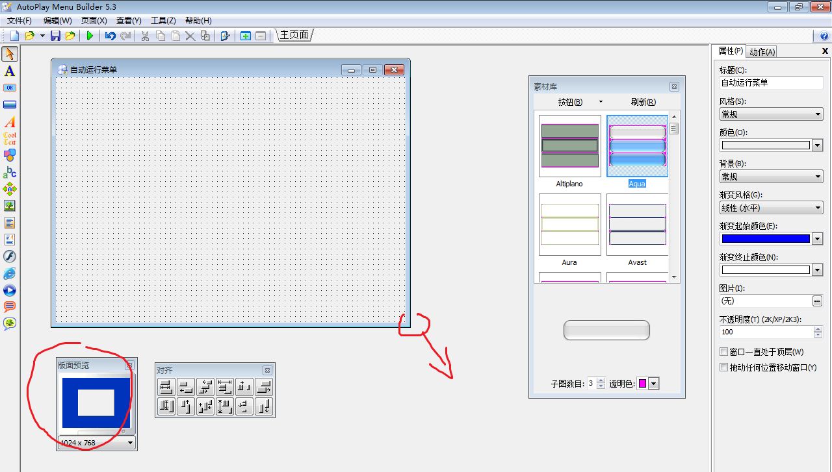The image size is (832, 472).
Task: Pick the OK button tool
Action: point(10,88)
